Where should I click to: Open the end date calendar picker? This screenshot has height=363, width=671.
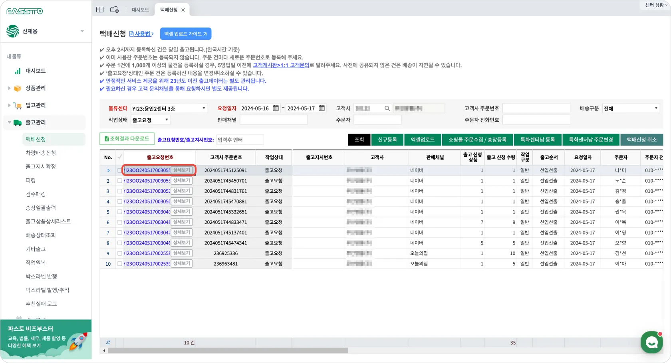pyautogui.click(x=322, y=108)
